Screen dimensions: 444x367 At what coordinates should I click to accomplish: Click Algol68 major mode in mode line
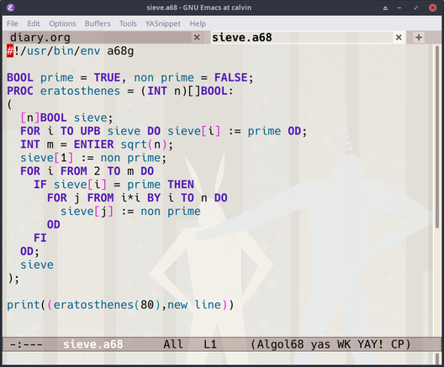280,344
